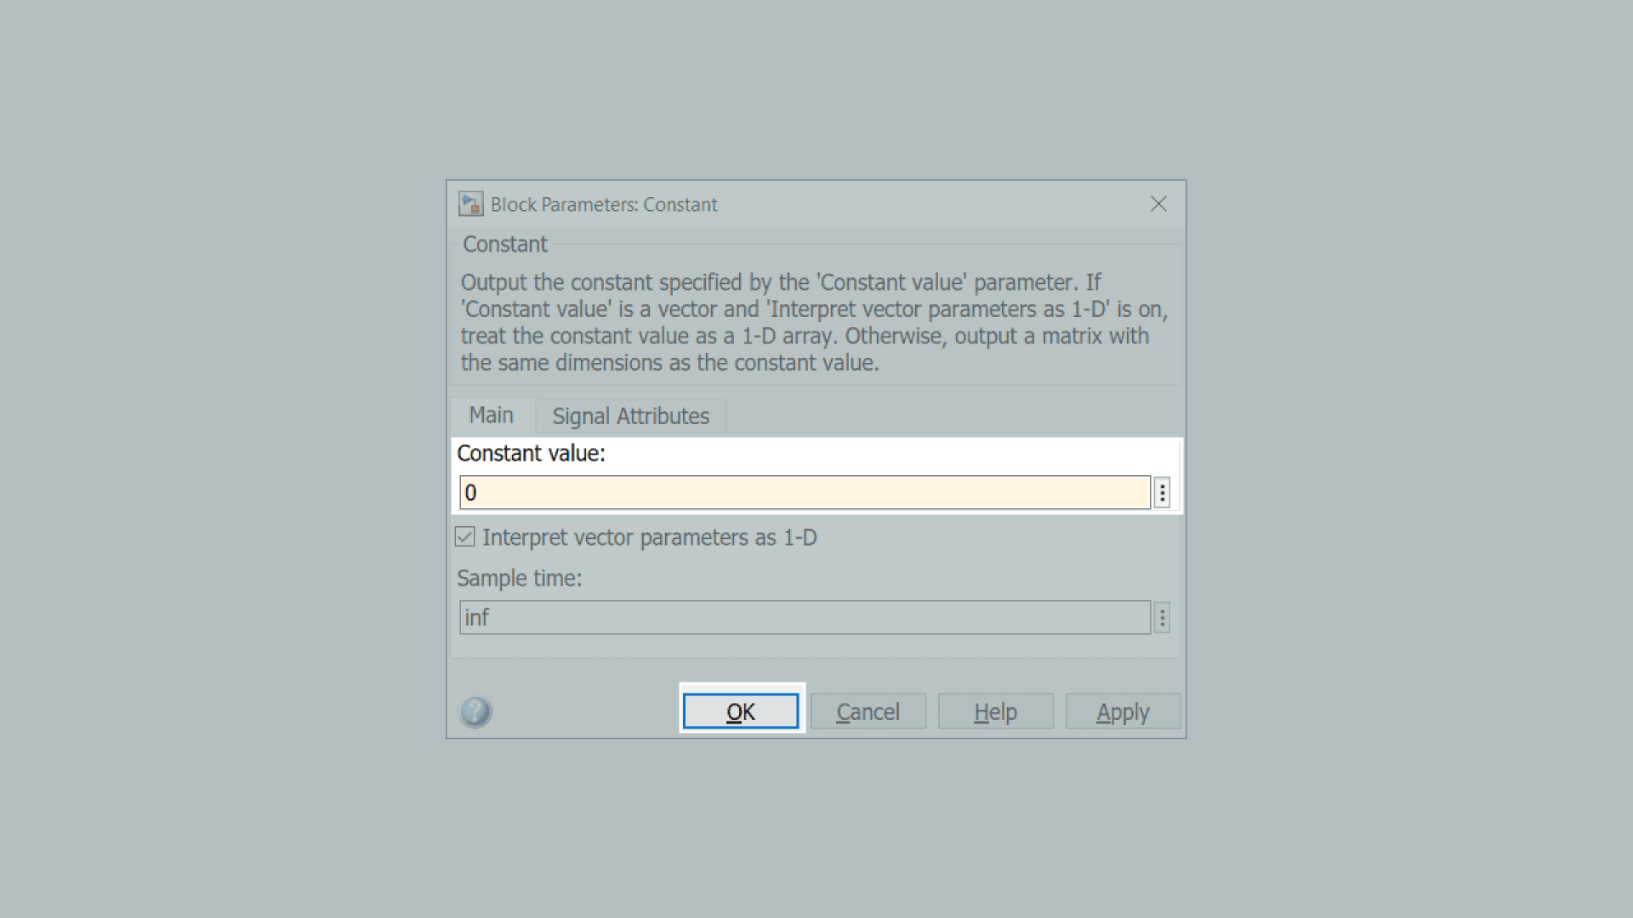Click the Simulink block icon in title bar
1633x918 pixels.
(470, 204)
